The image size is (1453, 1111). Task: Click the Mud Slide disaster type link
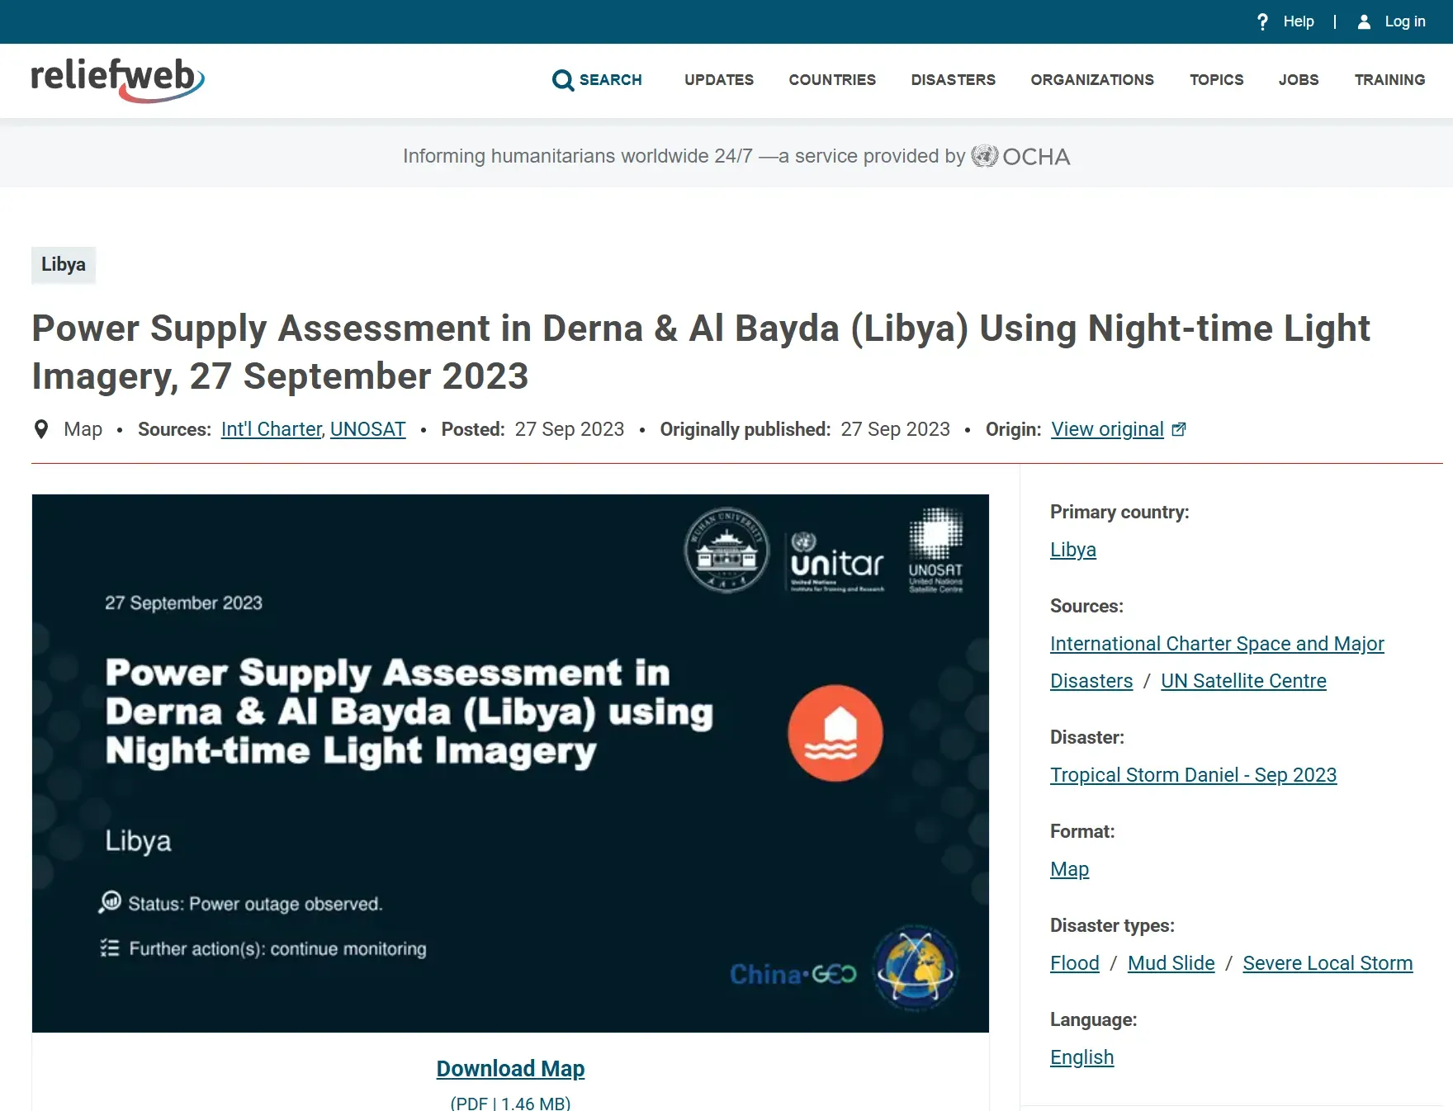click(x=1171, y=963)
